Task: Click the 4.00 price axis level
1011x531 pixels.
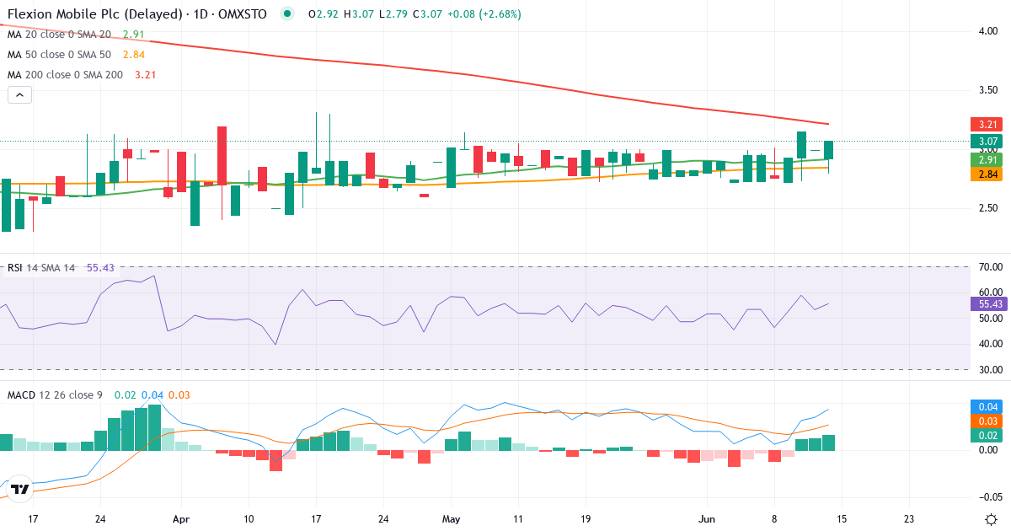Action: pyautogui.click(x=990, y=31)
